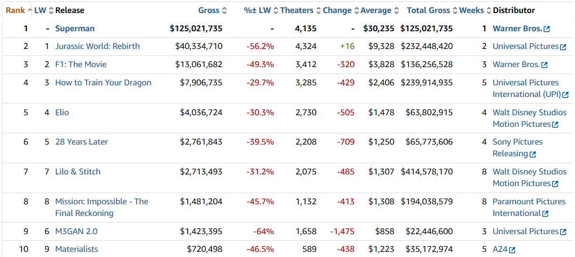
Task: Click external link icon next to Sony Pictures Releasing
Action: [x=533, y=154]
